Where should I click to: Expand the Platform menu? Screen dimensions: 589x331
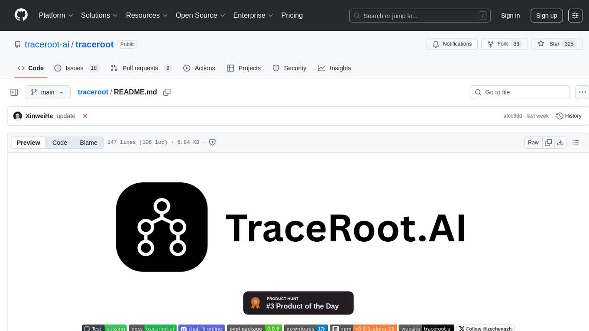pyautogui.click(x=56, y=15)
